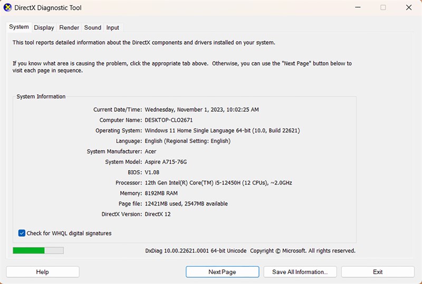Image resolution: width=422 pixels, height=284 pixels.
Task: Click the DirectX Diagnostic Tool title bar icon
Action: (x=8, y=8)
